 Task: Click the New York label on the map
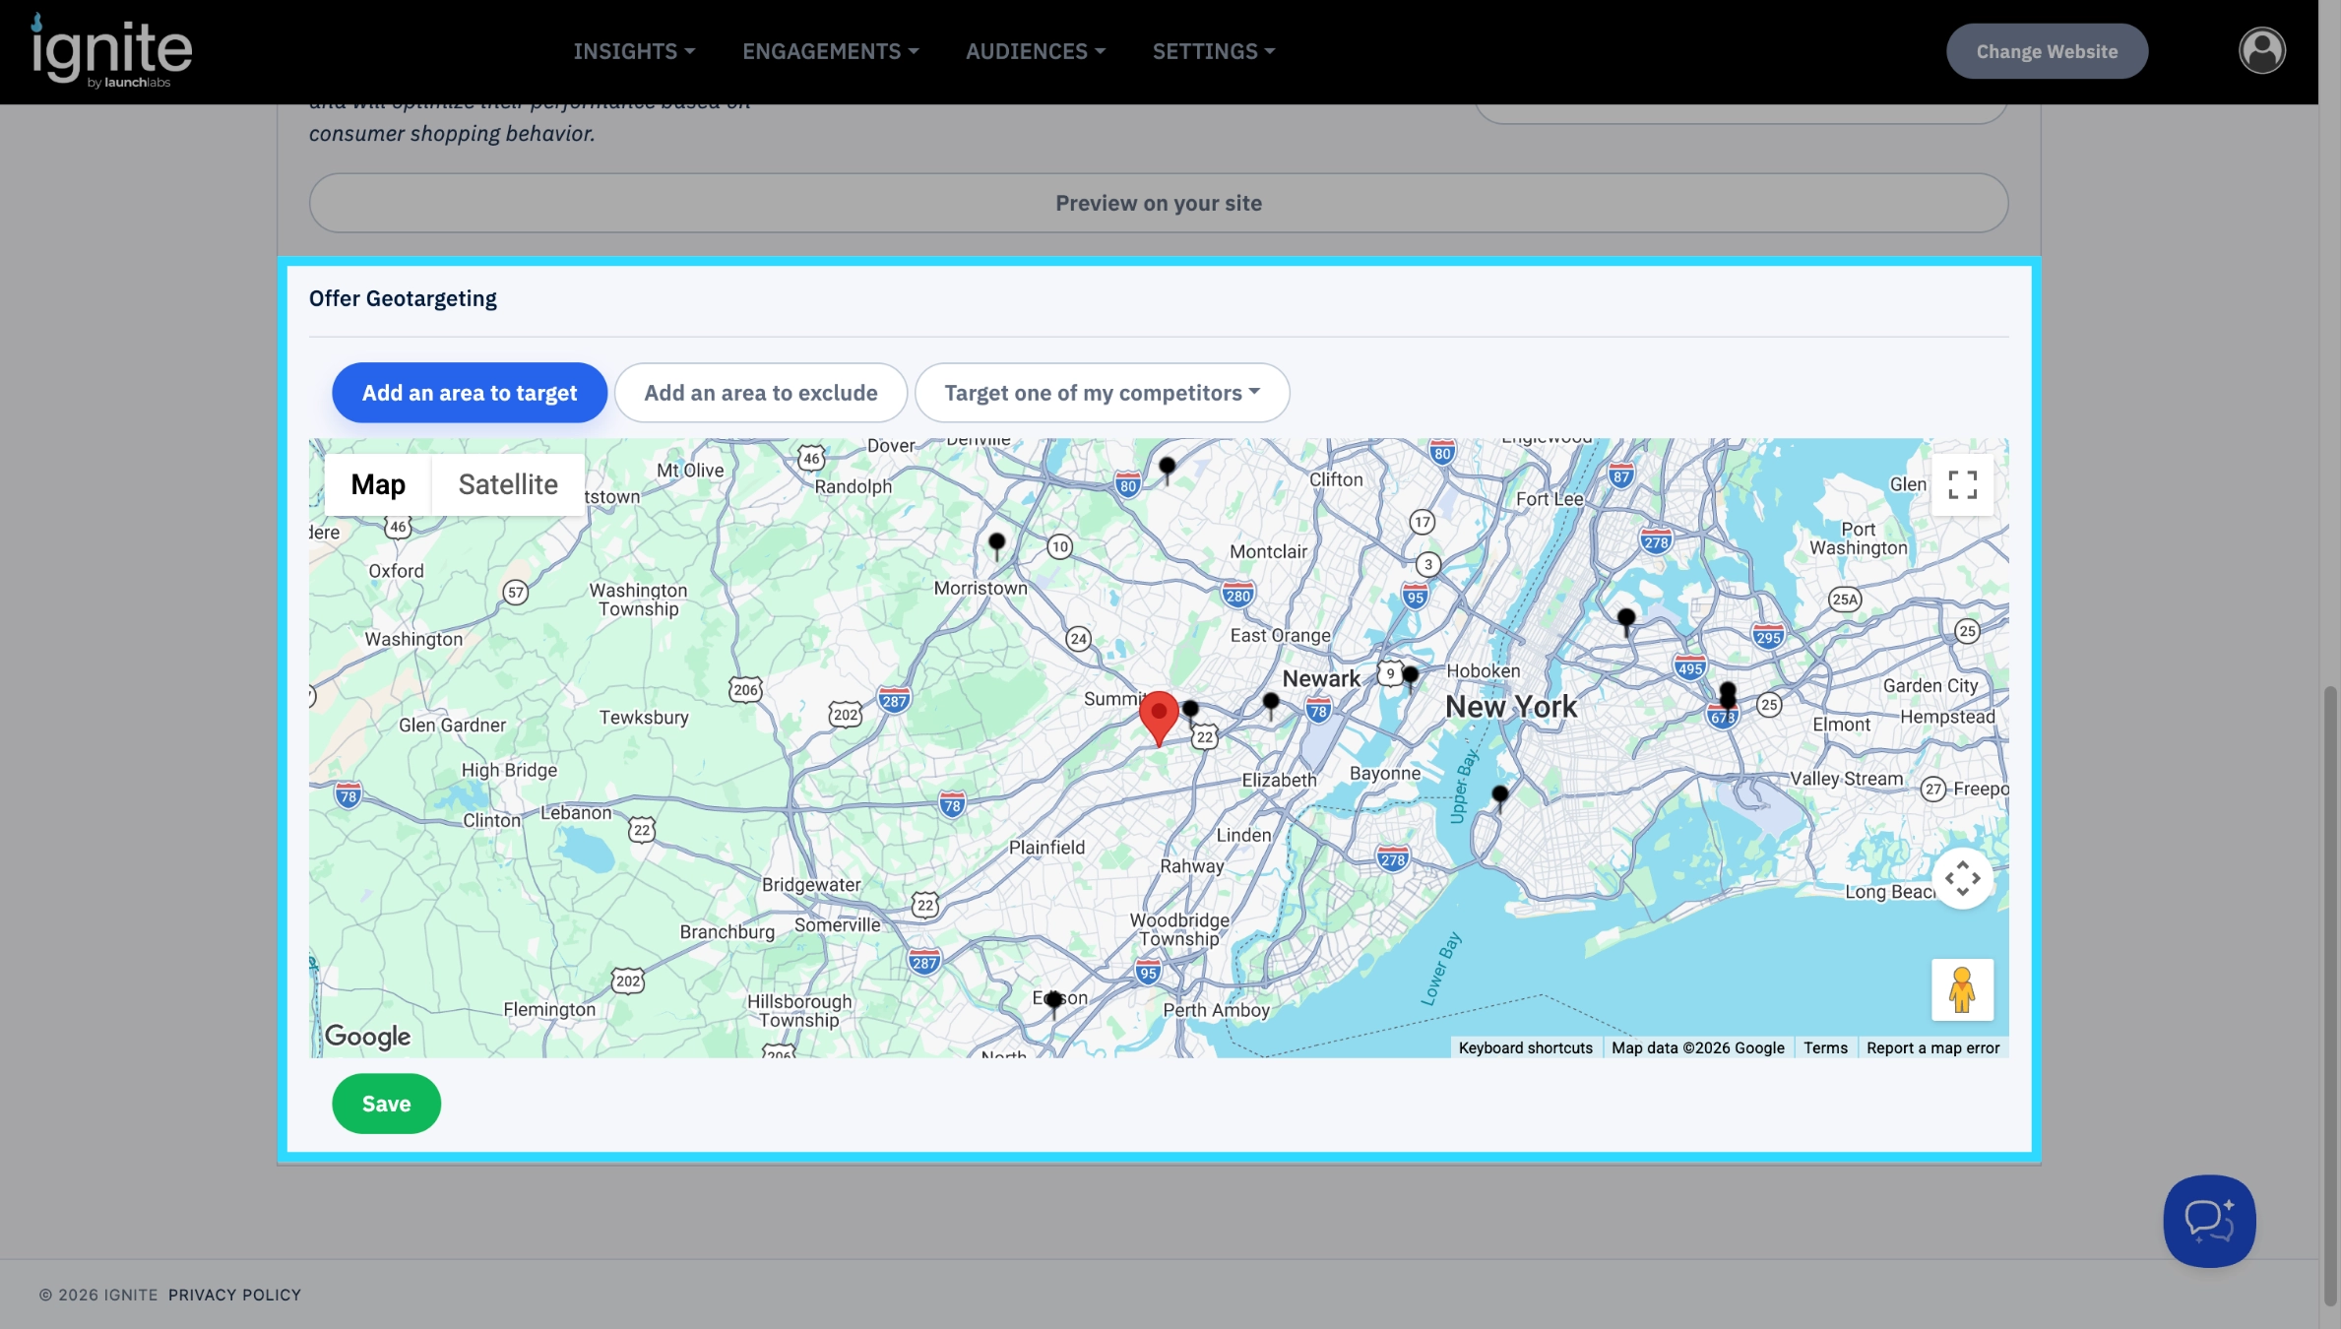(1511, 706)
